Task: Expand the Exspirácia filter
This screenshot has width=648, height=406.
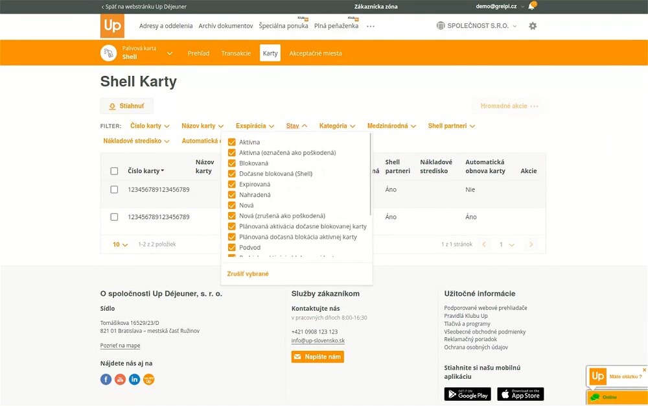Action: 255,126
